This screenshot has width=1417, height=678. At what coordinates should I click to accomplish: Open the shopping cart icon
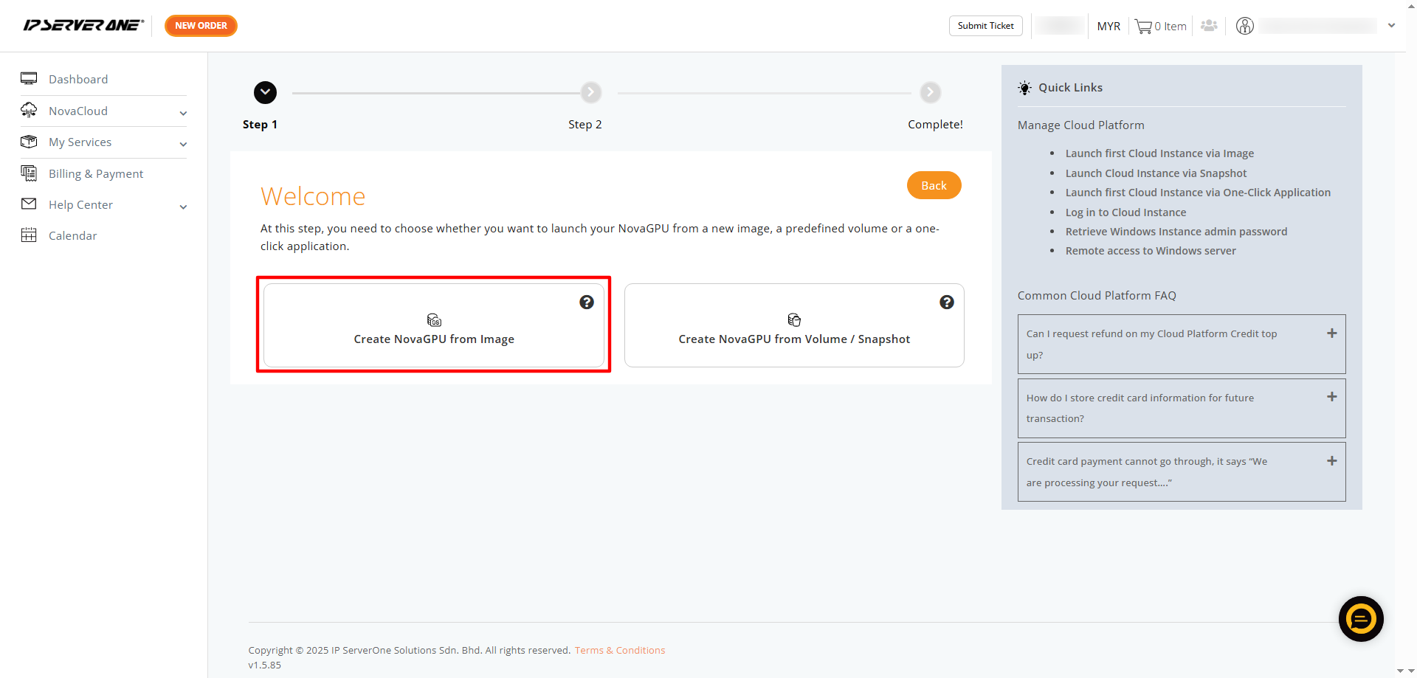(1143, 27)
